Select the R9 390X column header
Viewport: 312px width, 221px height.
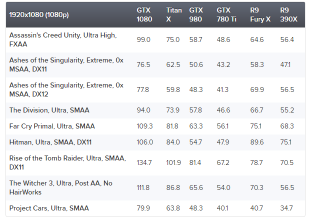click(287, 14)
